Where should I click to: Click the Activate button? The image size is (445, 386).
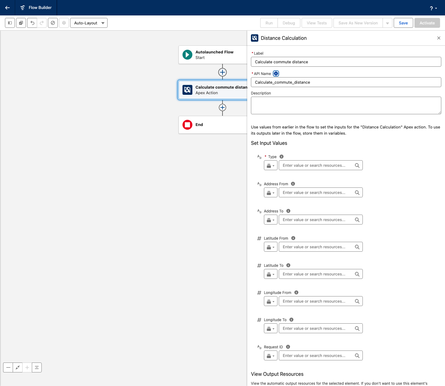coord(427,23)
